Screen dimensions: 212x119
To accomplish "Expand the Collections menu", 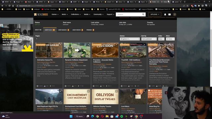I will [76, 14].
